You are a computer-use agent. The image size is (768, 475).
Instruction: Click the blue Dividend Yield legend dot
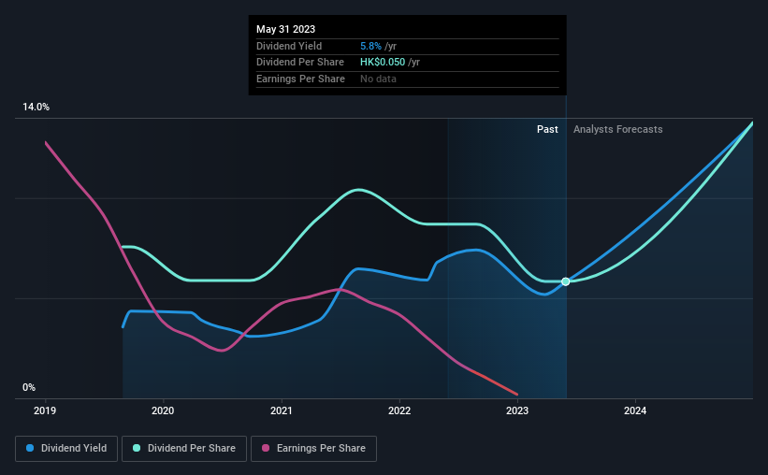[x=30, y=448]
